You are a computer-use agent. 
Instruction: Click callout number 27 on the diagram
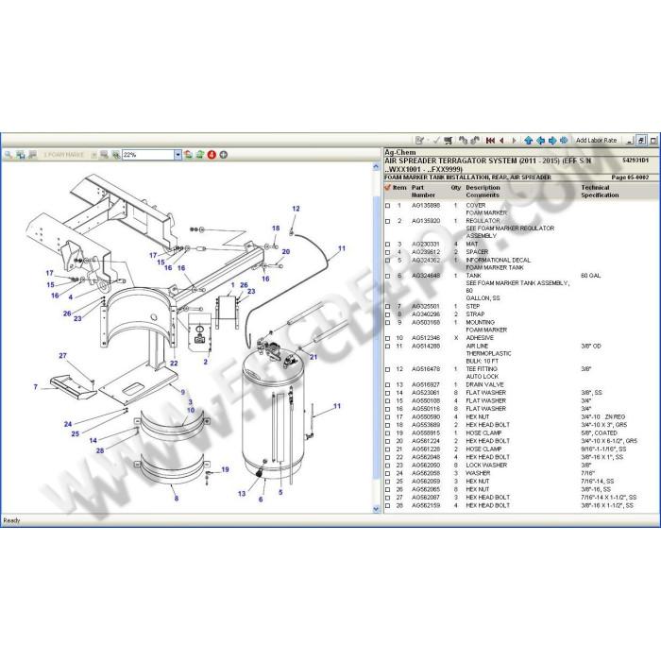tap(63, 356)
